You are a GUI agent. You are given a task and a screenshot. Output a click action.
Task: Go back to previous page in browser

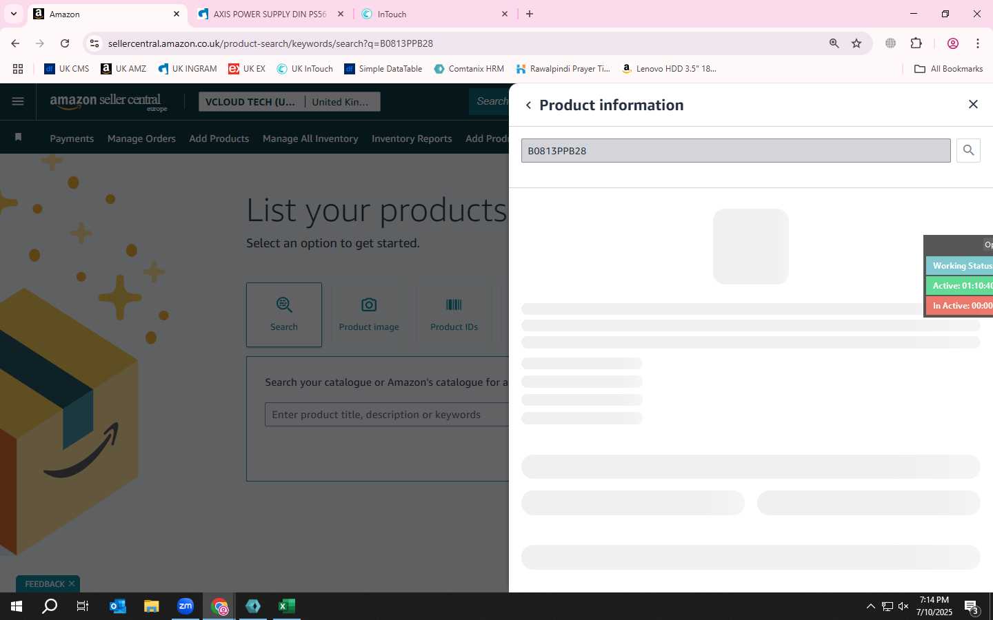pyautogui.click(x=15, y=43)
